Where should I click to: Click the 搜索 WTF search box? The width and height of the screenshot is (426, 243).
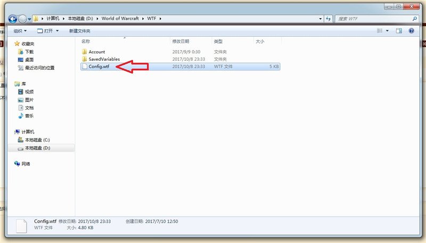pyautogui.click(x=373, y=19)
